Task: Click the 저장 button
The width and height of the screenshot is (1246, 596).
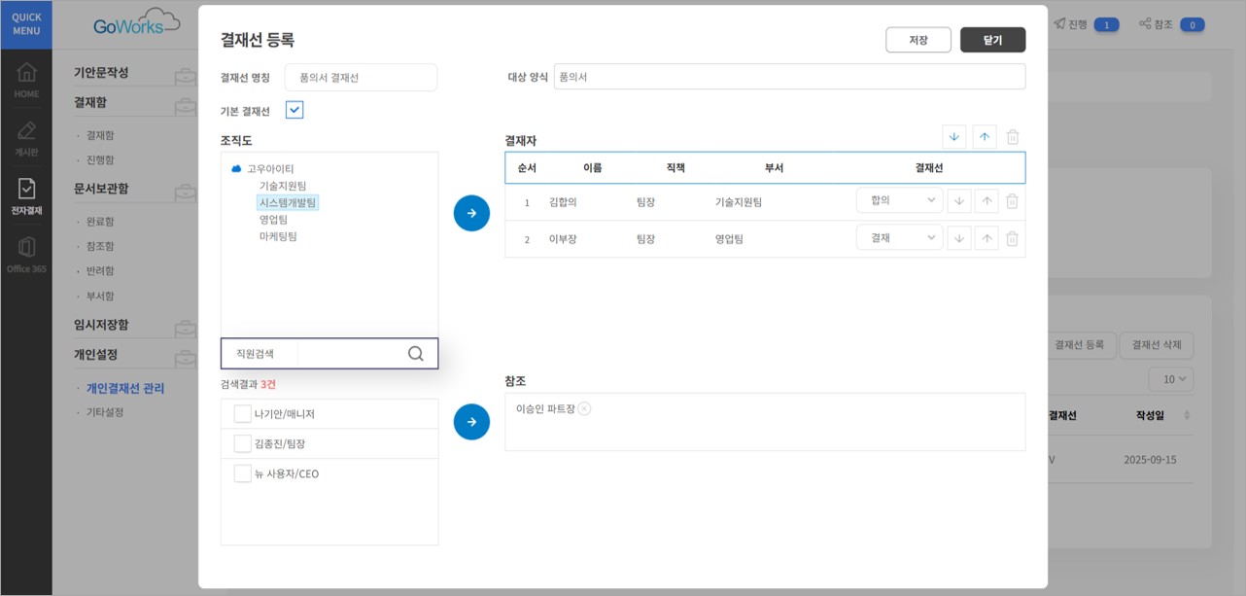Action: (918, 40)
